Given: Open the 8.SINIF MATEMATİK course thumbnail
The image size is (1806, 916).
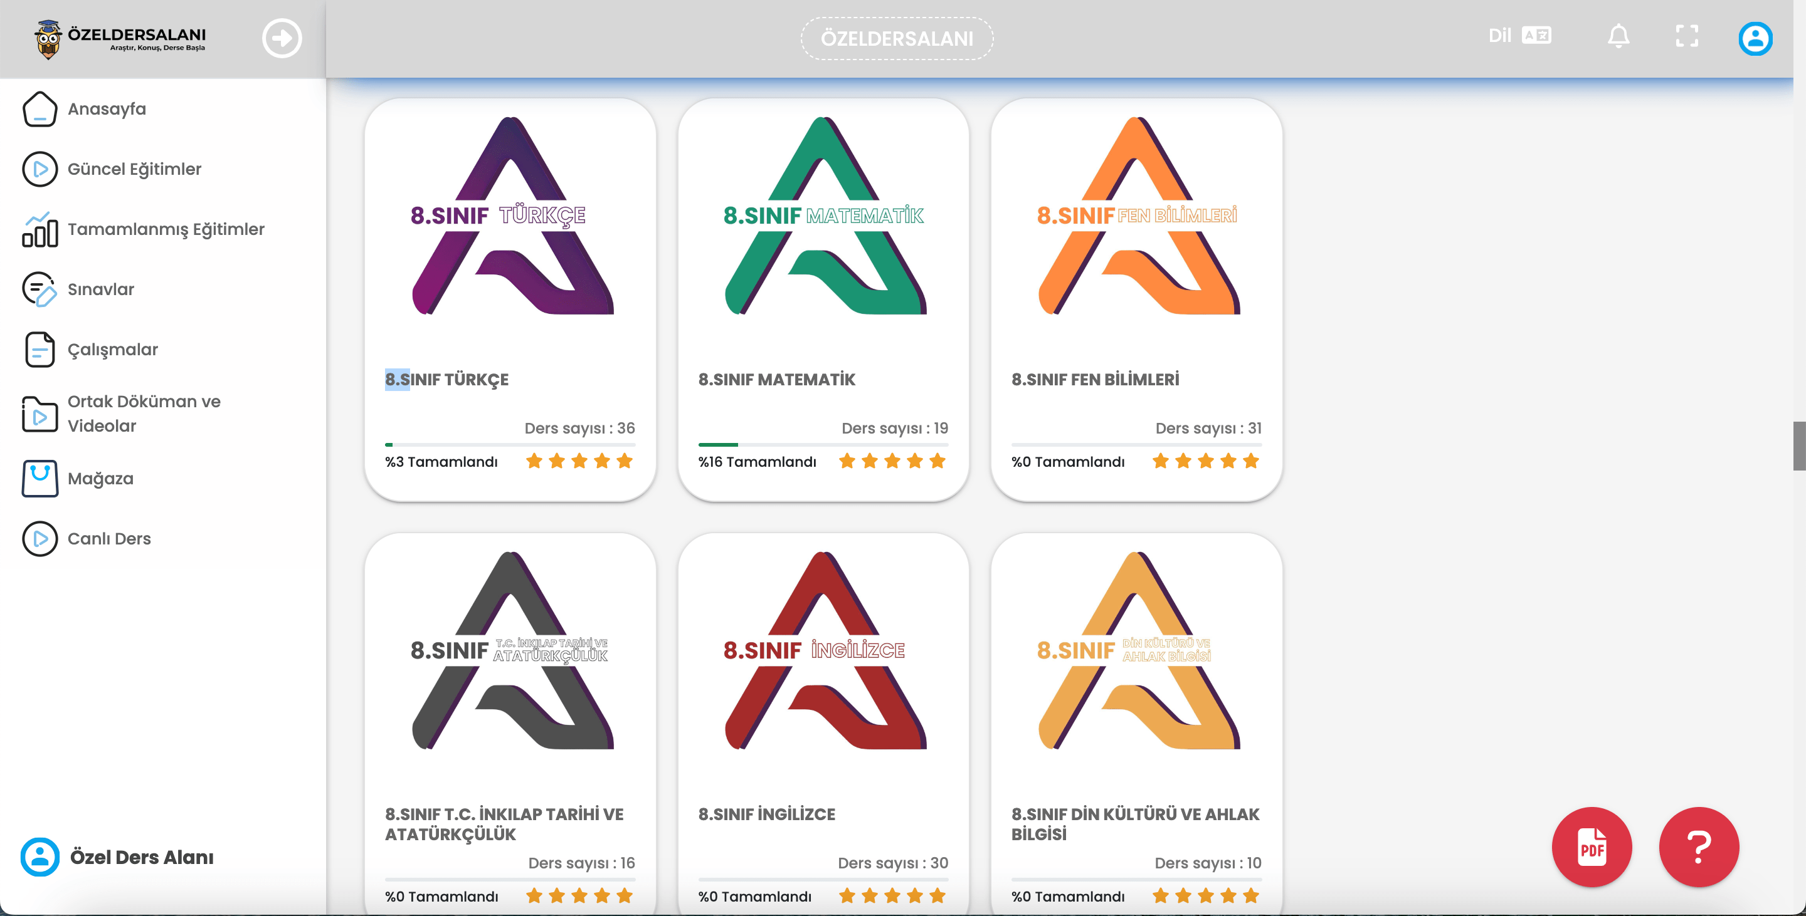Looking at the screenshot, I should [x=824, y=217].
